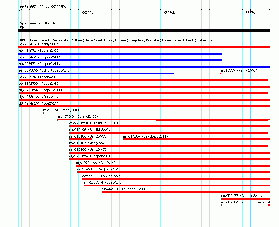Select the nsv460971 (Itsara2009) blue gain bar
Screen dimensions: 279x227
[120, 54]
